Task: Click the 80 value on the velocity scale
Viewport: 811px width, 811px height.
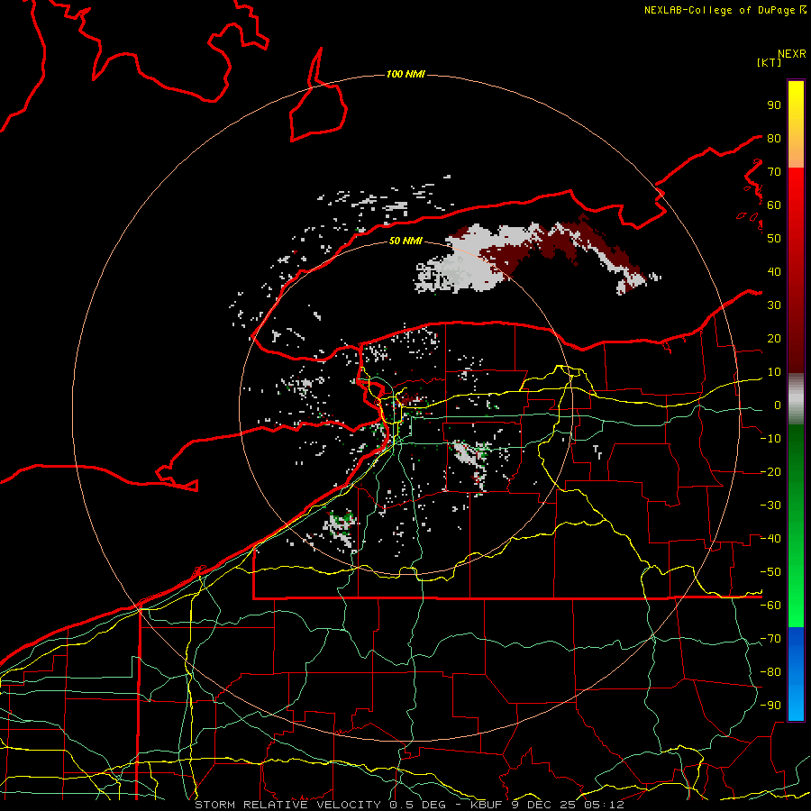Action: 774,139
